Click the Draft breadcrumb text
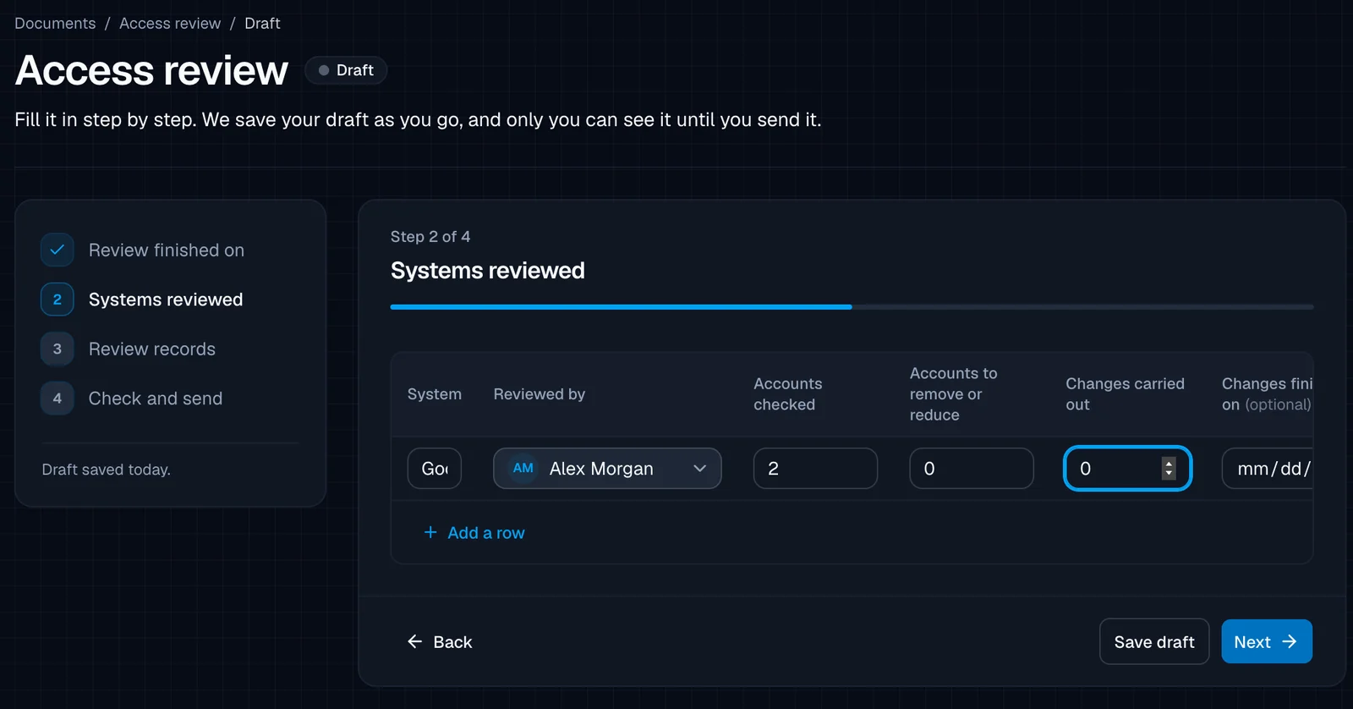This screenshot has height=709, width=1353. coord(262,24)
